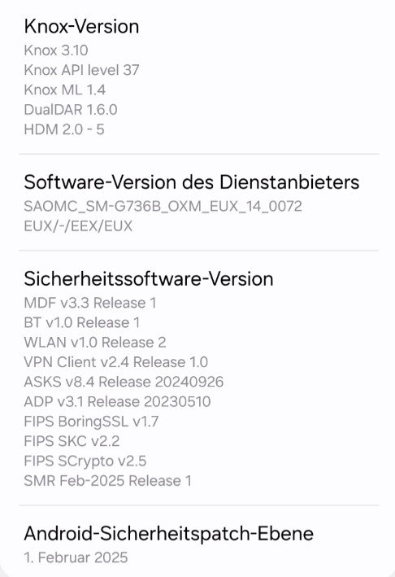Select the Knox 3.10 line

point(56,50)
